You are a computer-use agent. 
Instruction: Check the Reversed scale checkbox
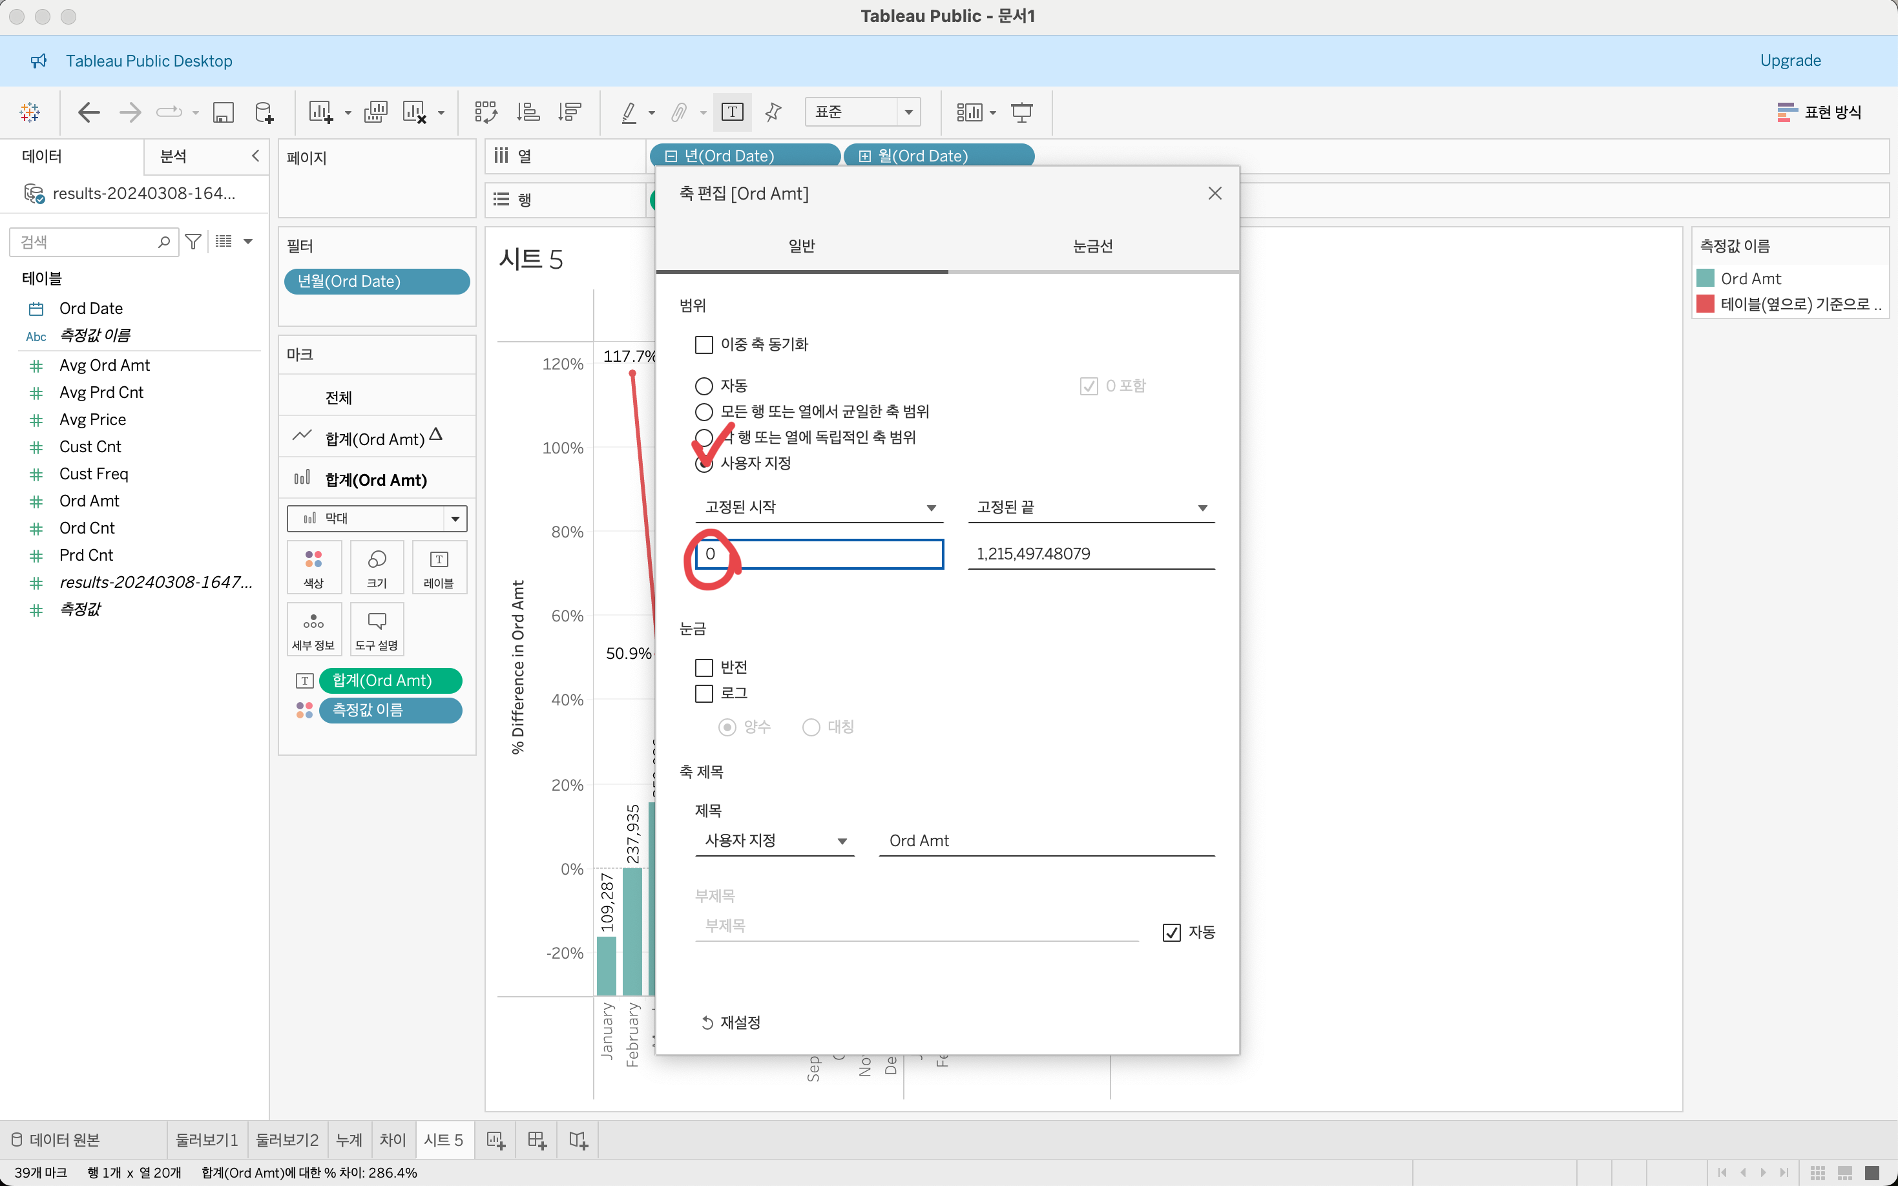pyautogui.click(x=704, y=667)
